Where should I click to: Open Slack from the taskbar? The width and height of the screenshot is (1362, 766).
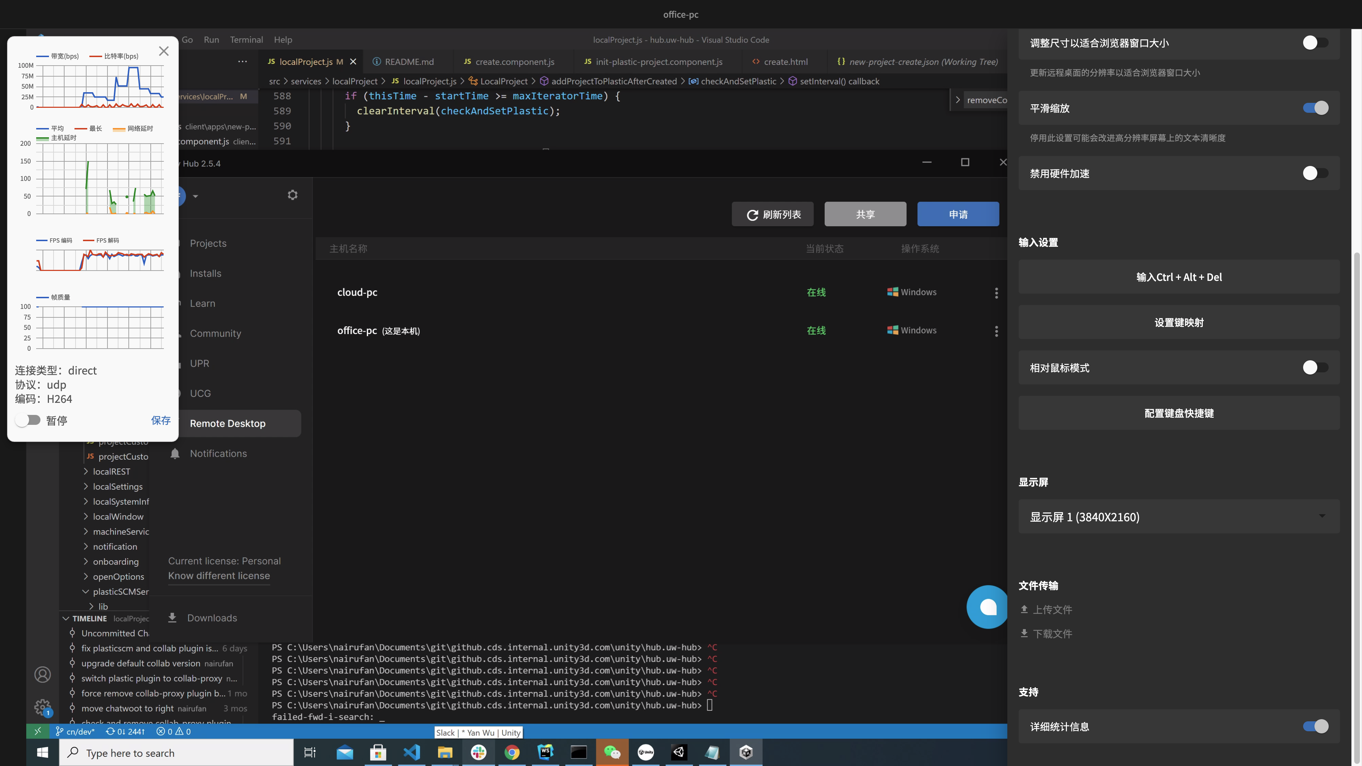click(x=478, y=752)
